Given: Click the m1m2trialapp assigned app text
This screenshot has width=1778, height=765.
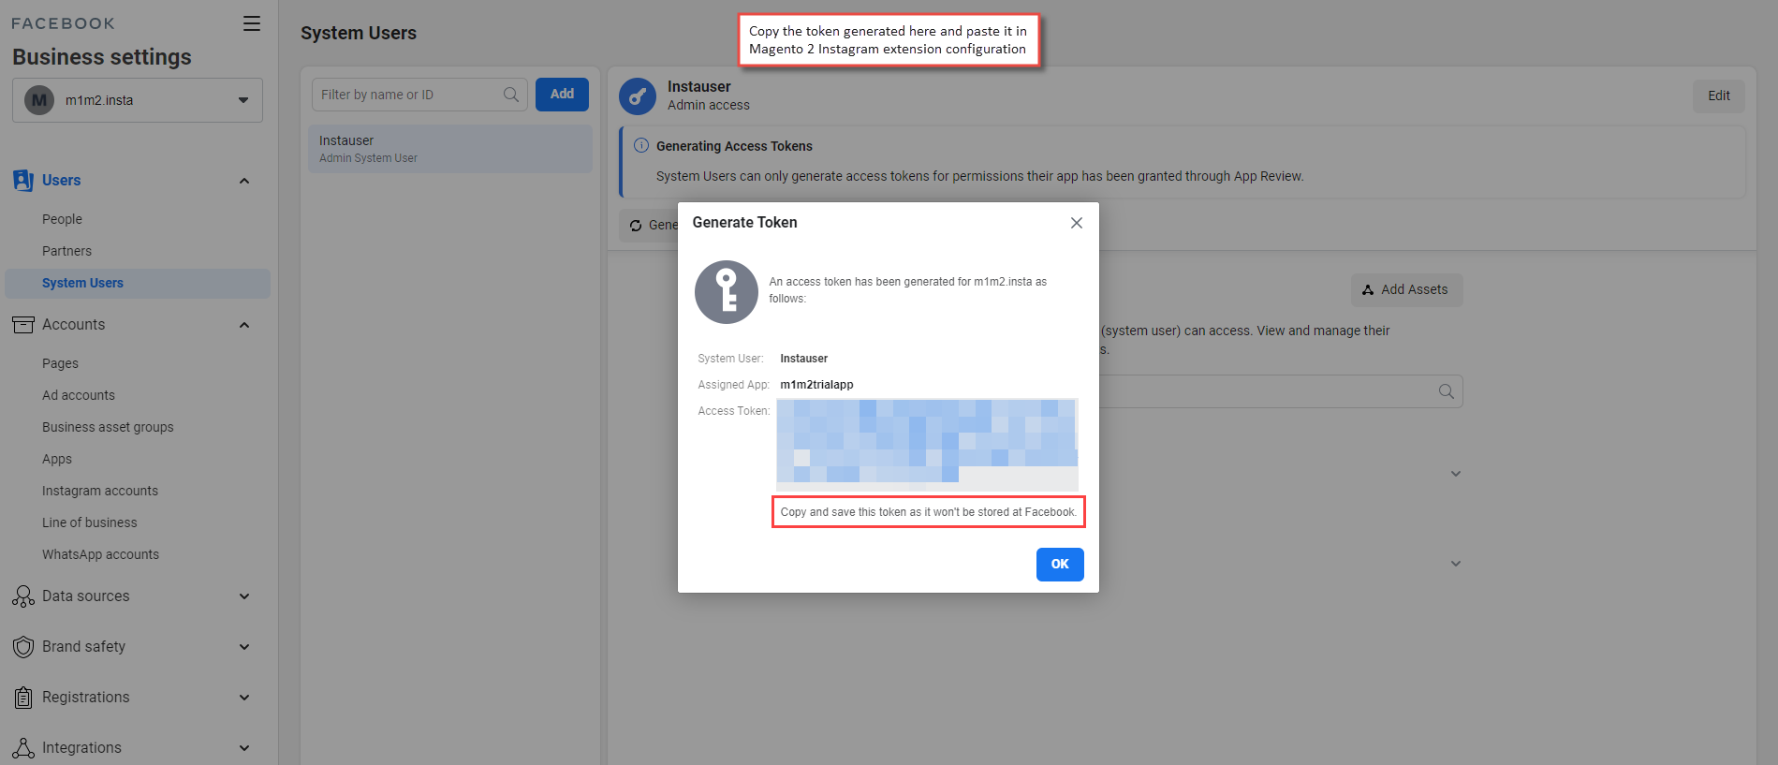Looking at the screenshot, I should click(817, 385).
